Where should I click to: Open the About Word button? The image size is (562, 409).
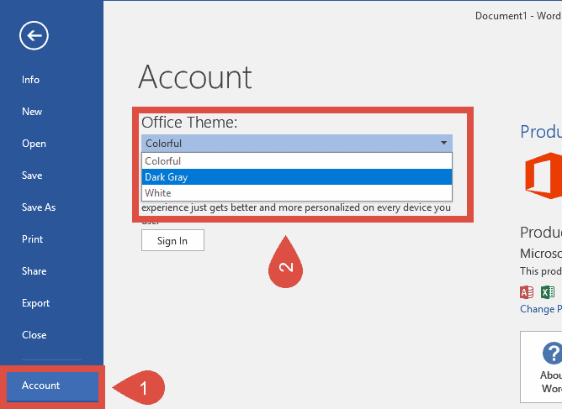point(541,367)
